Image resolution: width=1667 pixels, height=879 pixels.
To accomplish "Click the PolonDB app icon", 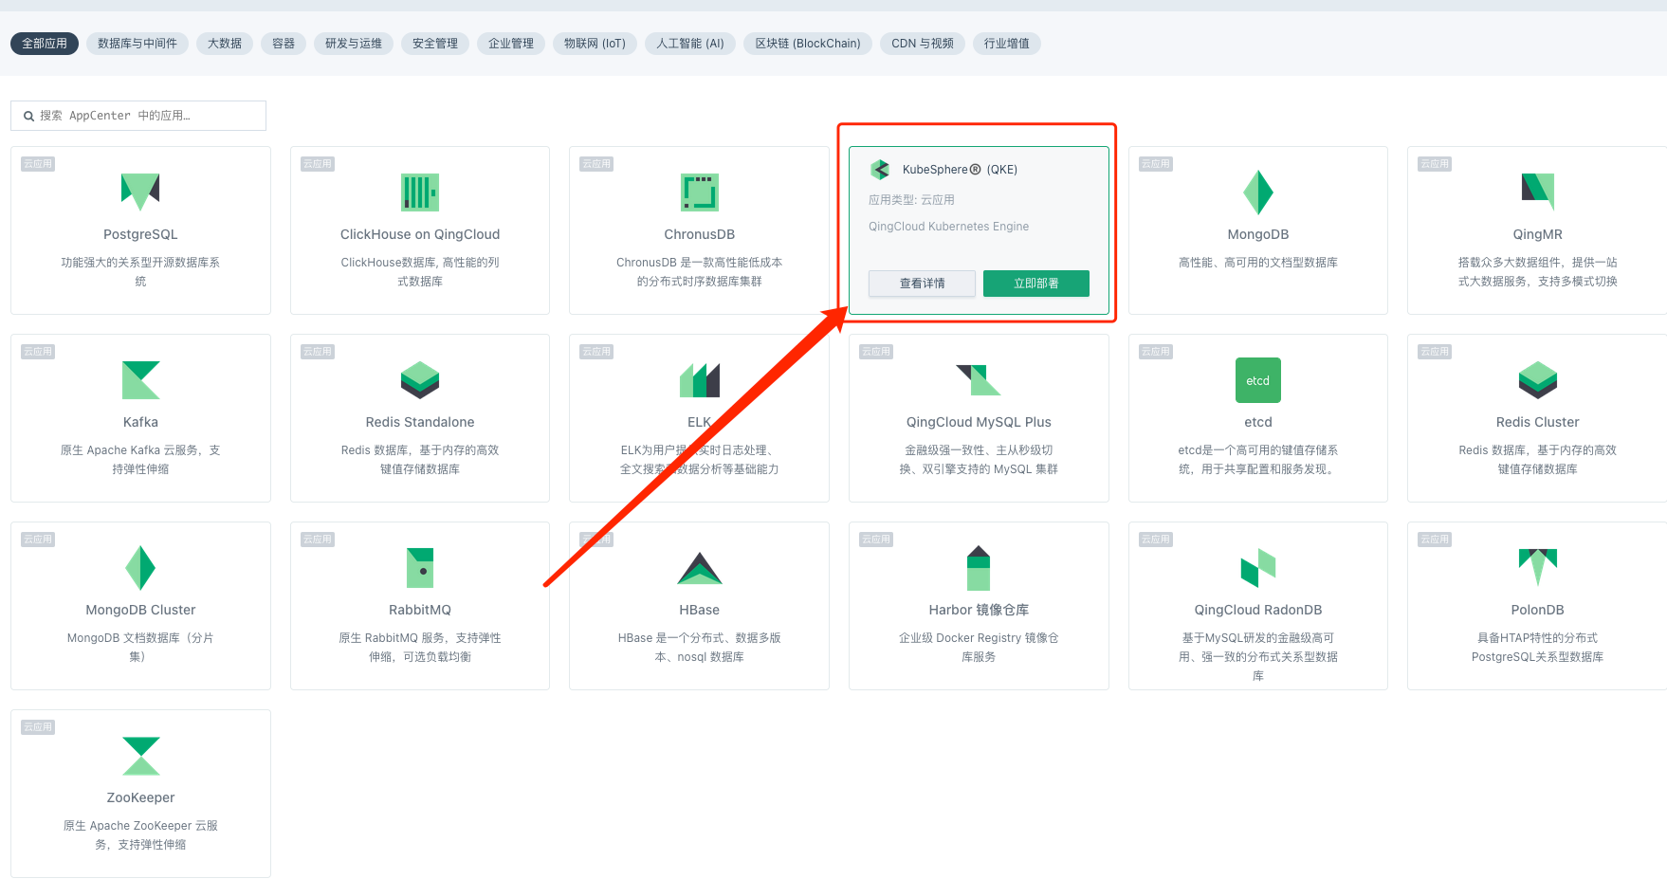I will click(1538, 568).
